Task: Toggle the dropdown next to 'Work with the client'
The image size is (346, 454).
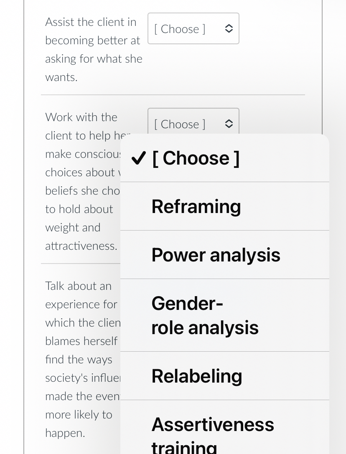Action: (193, 124)
